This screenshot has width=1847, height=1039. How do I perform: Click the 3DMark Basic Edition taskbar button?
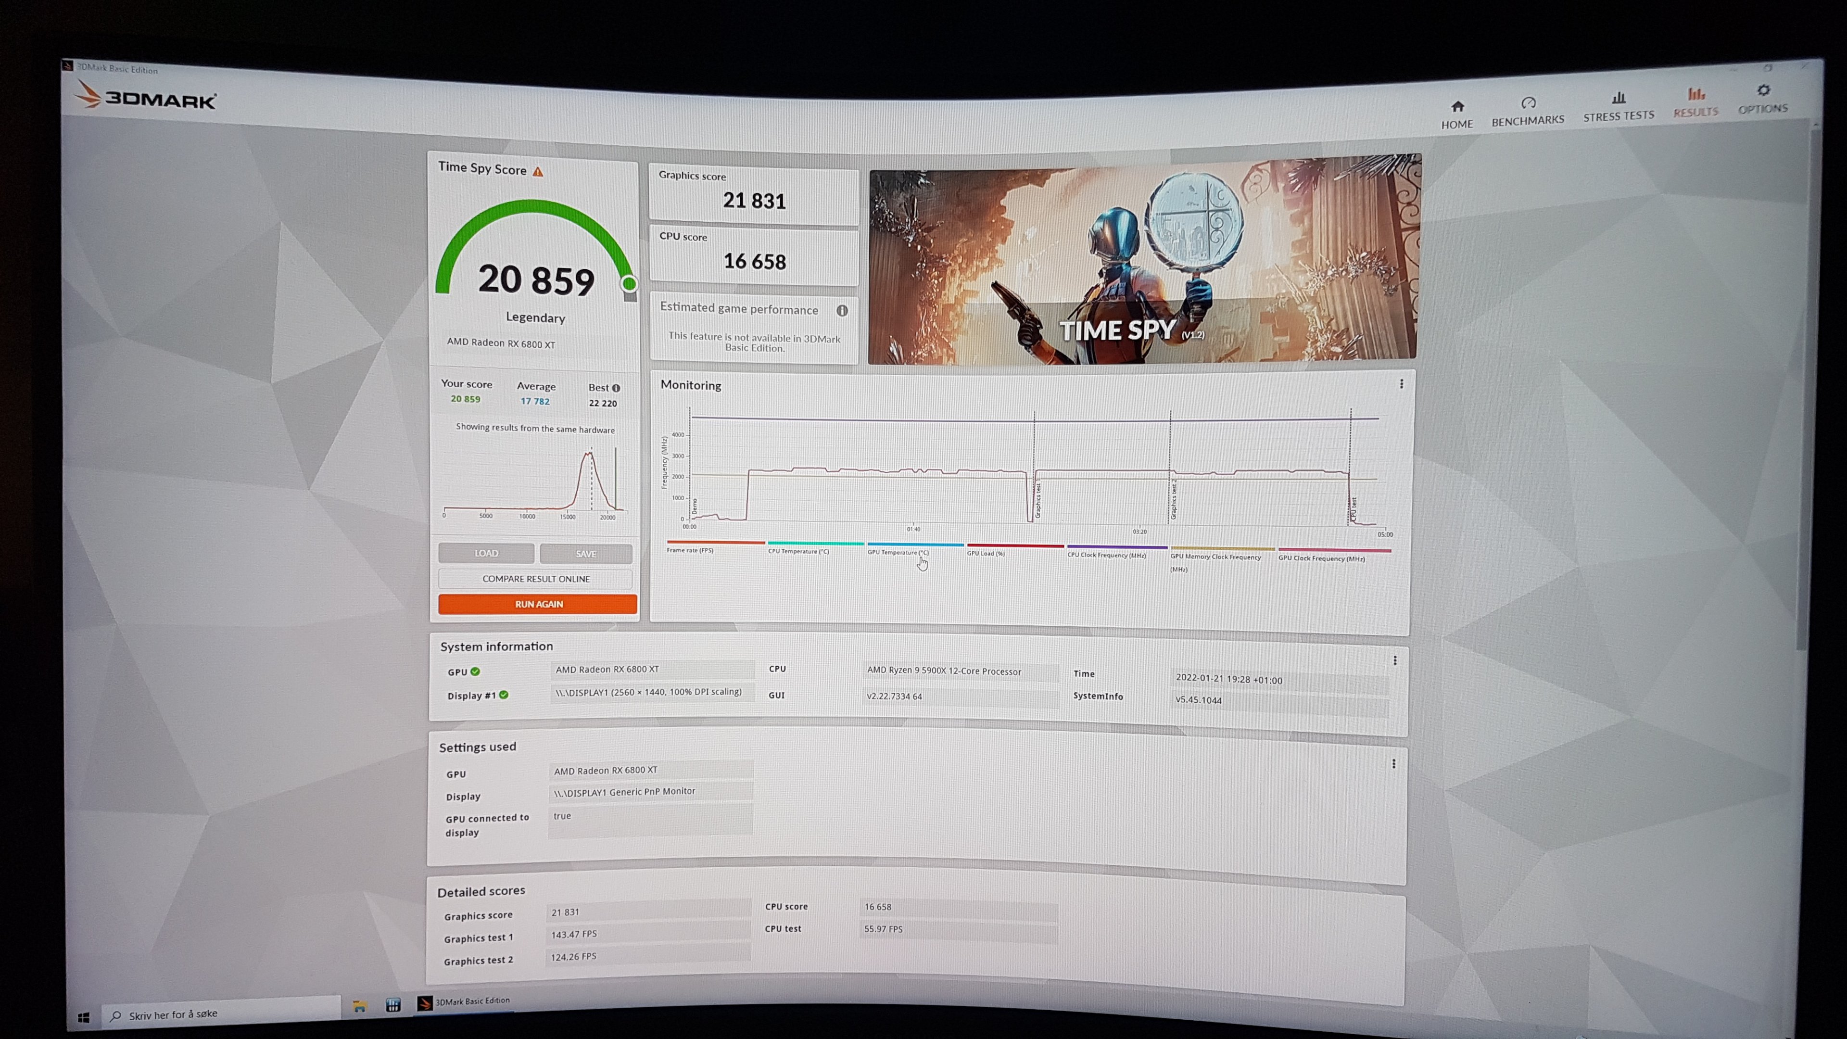tap(465, 1002)
